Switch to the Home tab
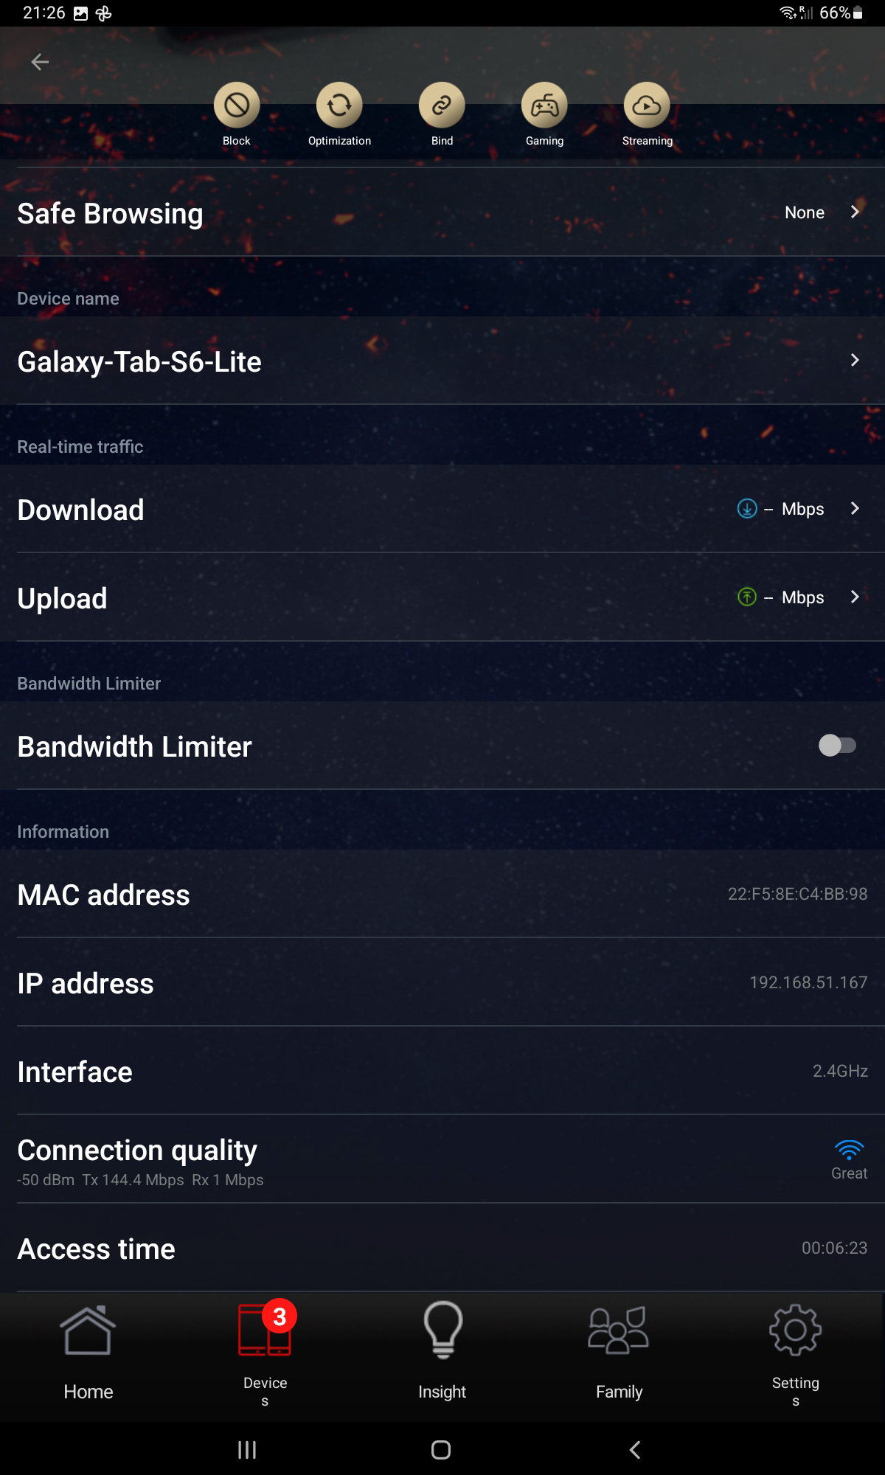 88,1355
